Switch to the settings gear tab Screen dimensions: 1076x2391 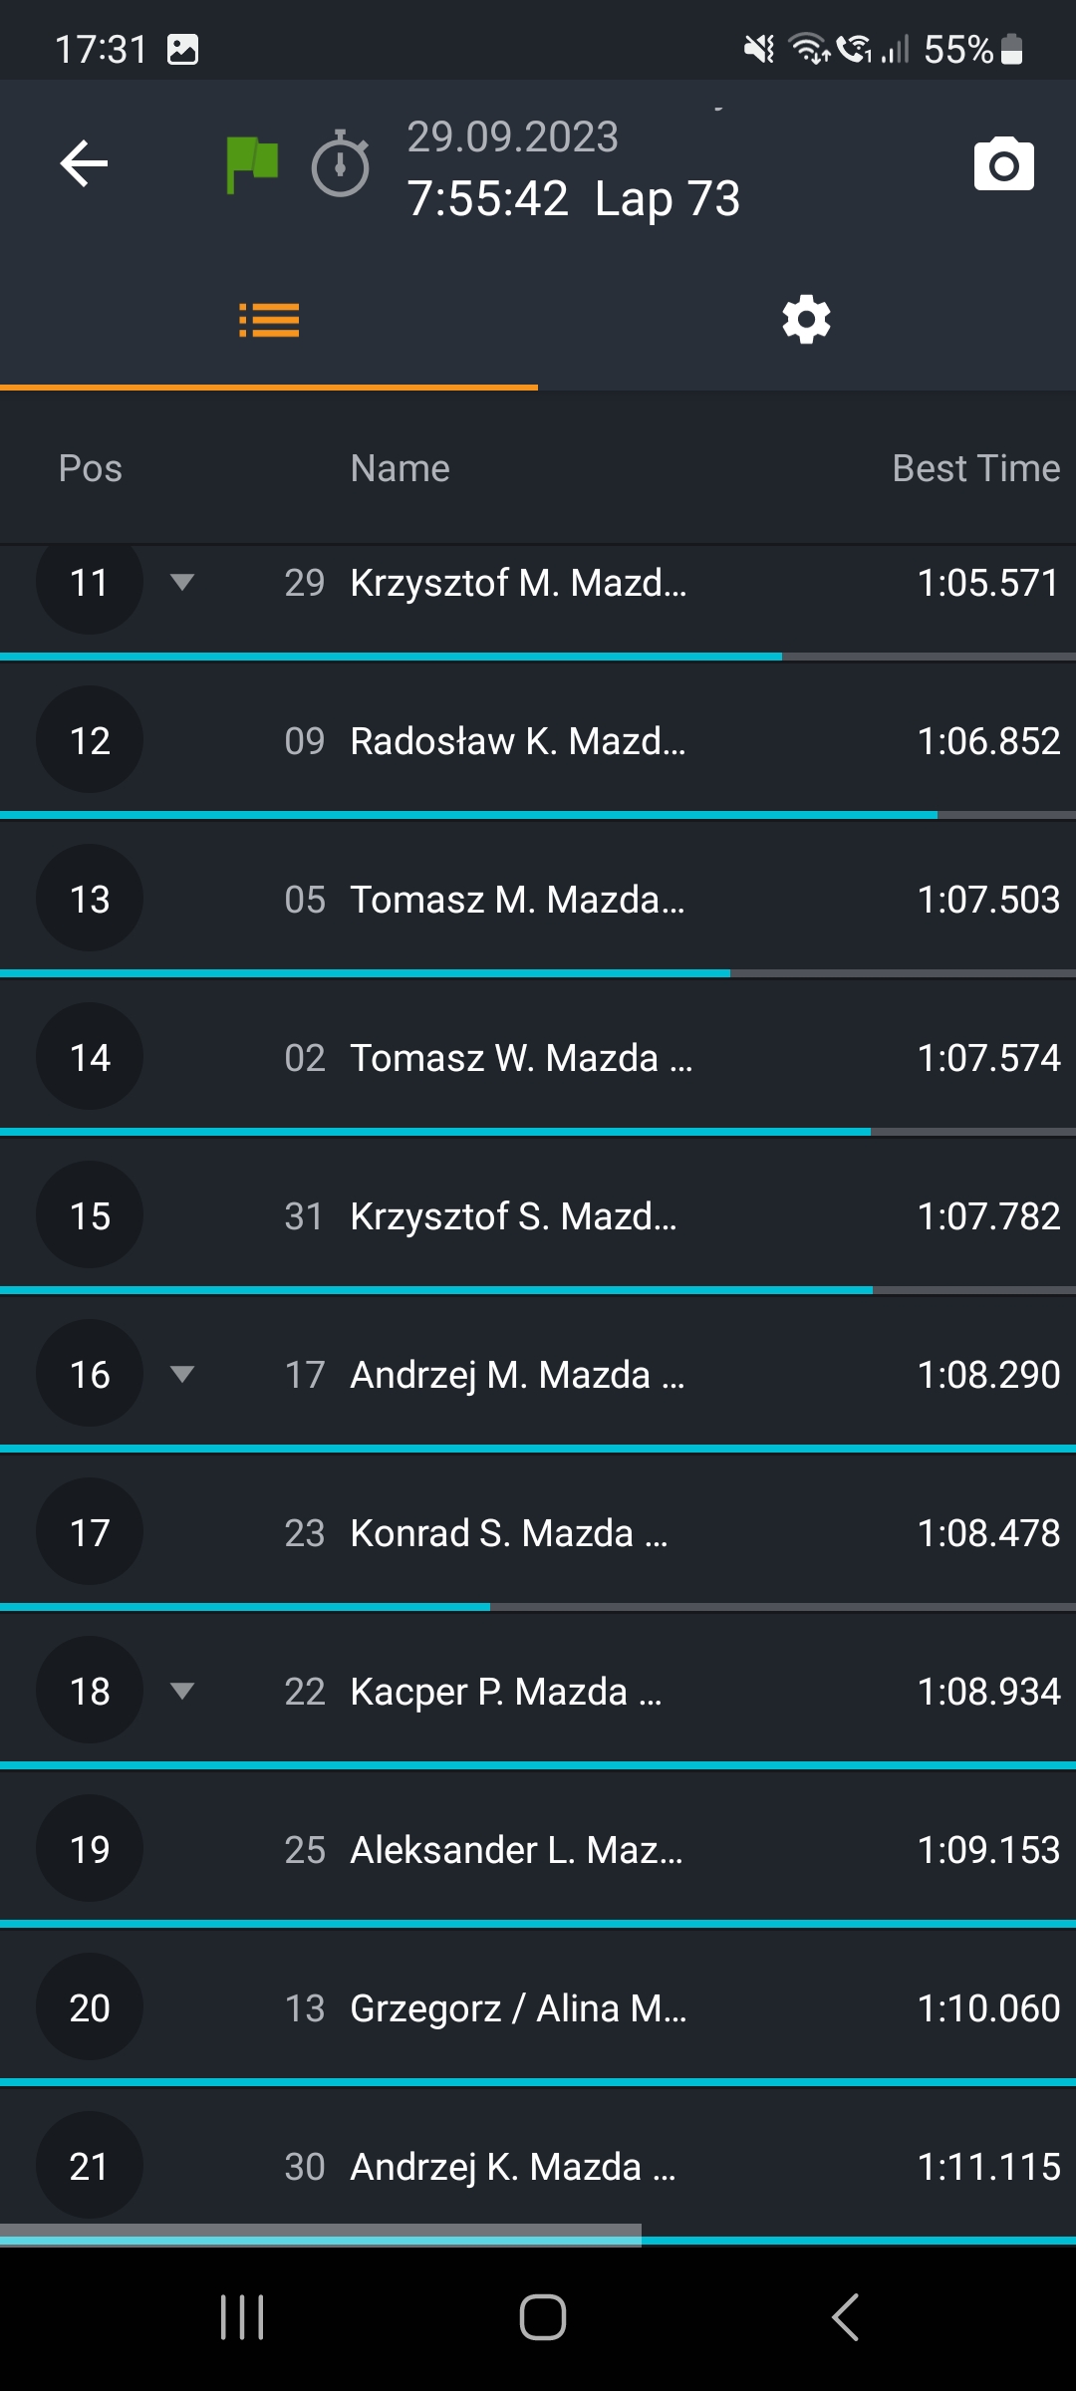806,320
